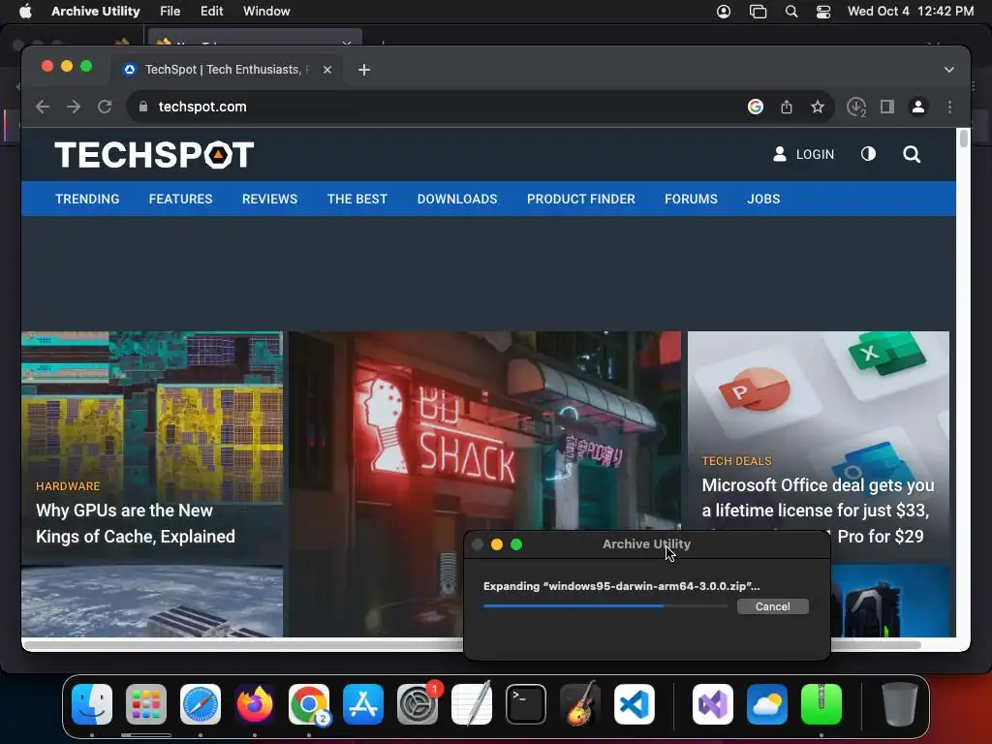Image resolution: width=992 pixels, height=744 pixels.
Task: Open the Window menu
Action: (x=266, y=11)
